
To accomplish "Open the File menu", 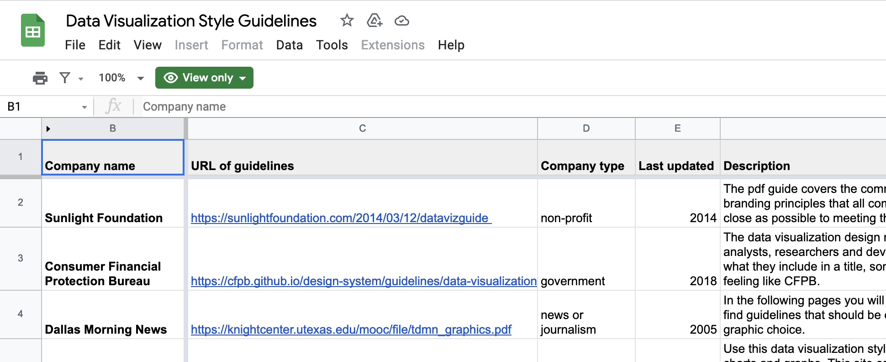I will tap(75, 45).
